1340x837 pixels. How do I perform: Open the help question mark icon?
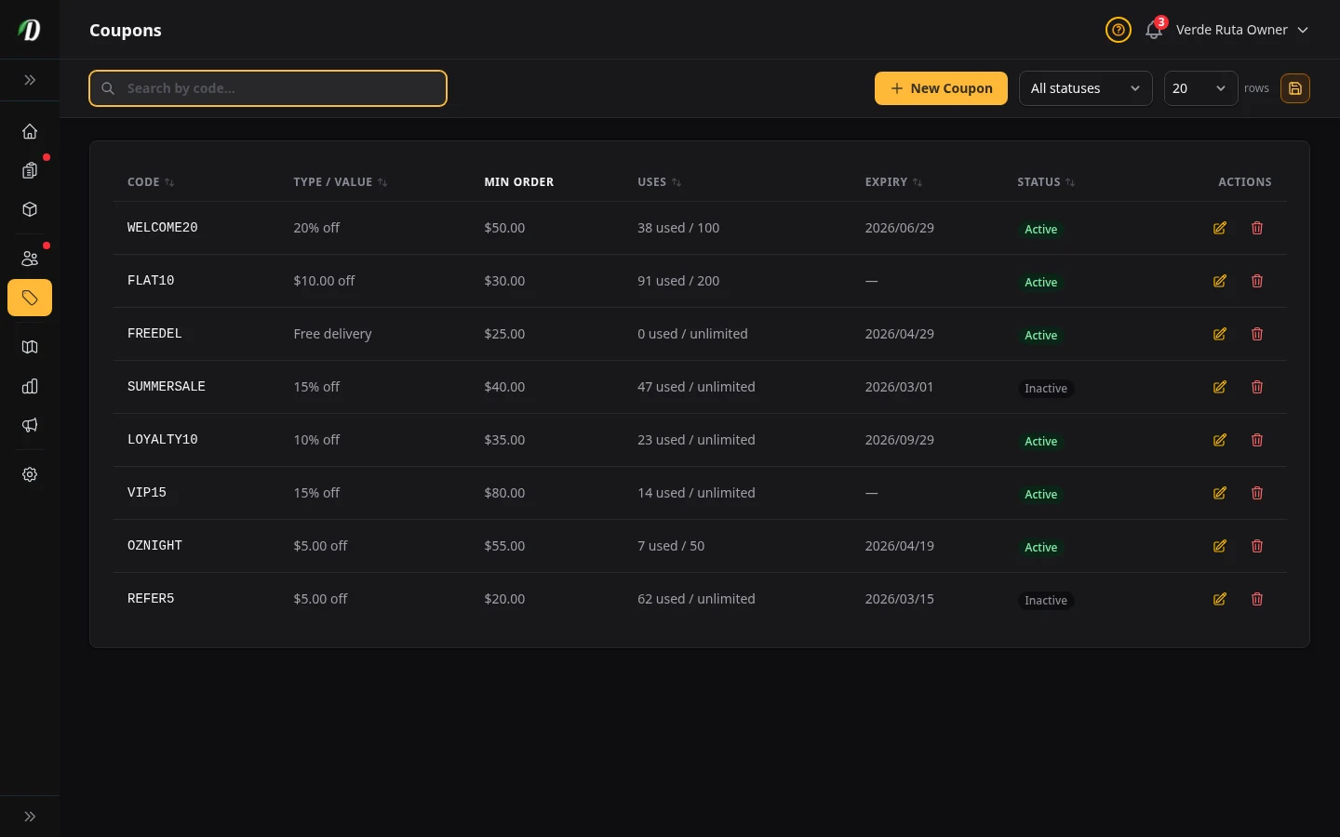(x=1119, y=30)
